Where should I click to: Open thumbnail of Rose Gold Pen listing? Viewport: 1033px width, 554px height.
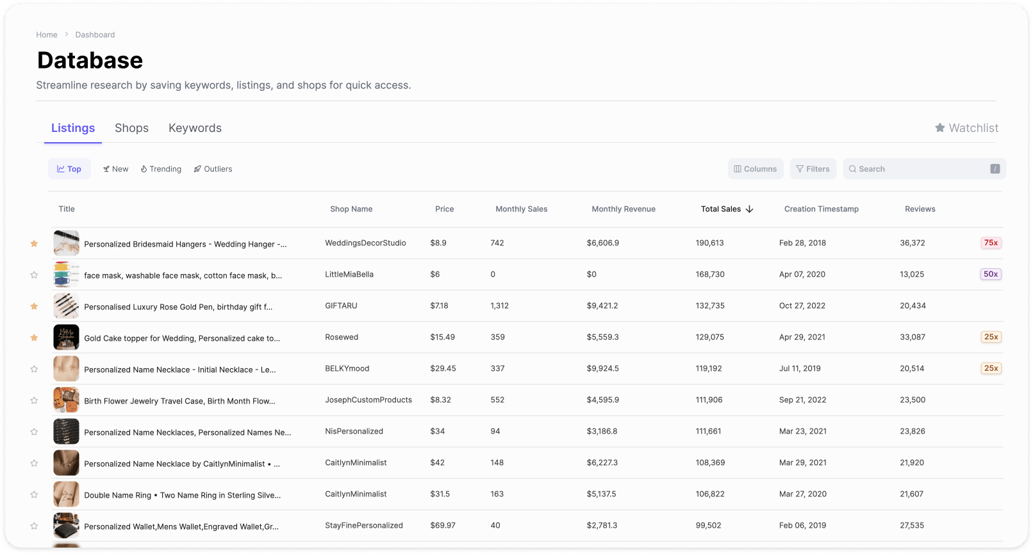[67, 306]
